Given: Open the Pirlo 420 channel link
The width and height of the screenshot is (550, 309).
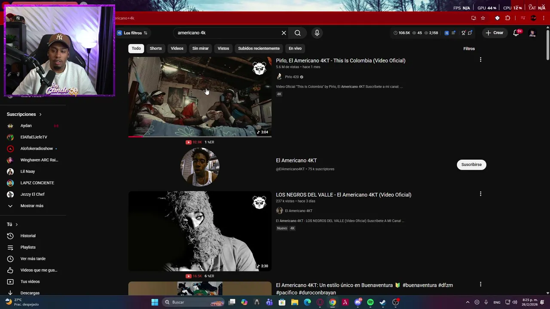Looking at the screenshot, I should (x=292, y=77).
